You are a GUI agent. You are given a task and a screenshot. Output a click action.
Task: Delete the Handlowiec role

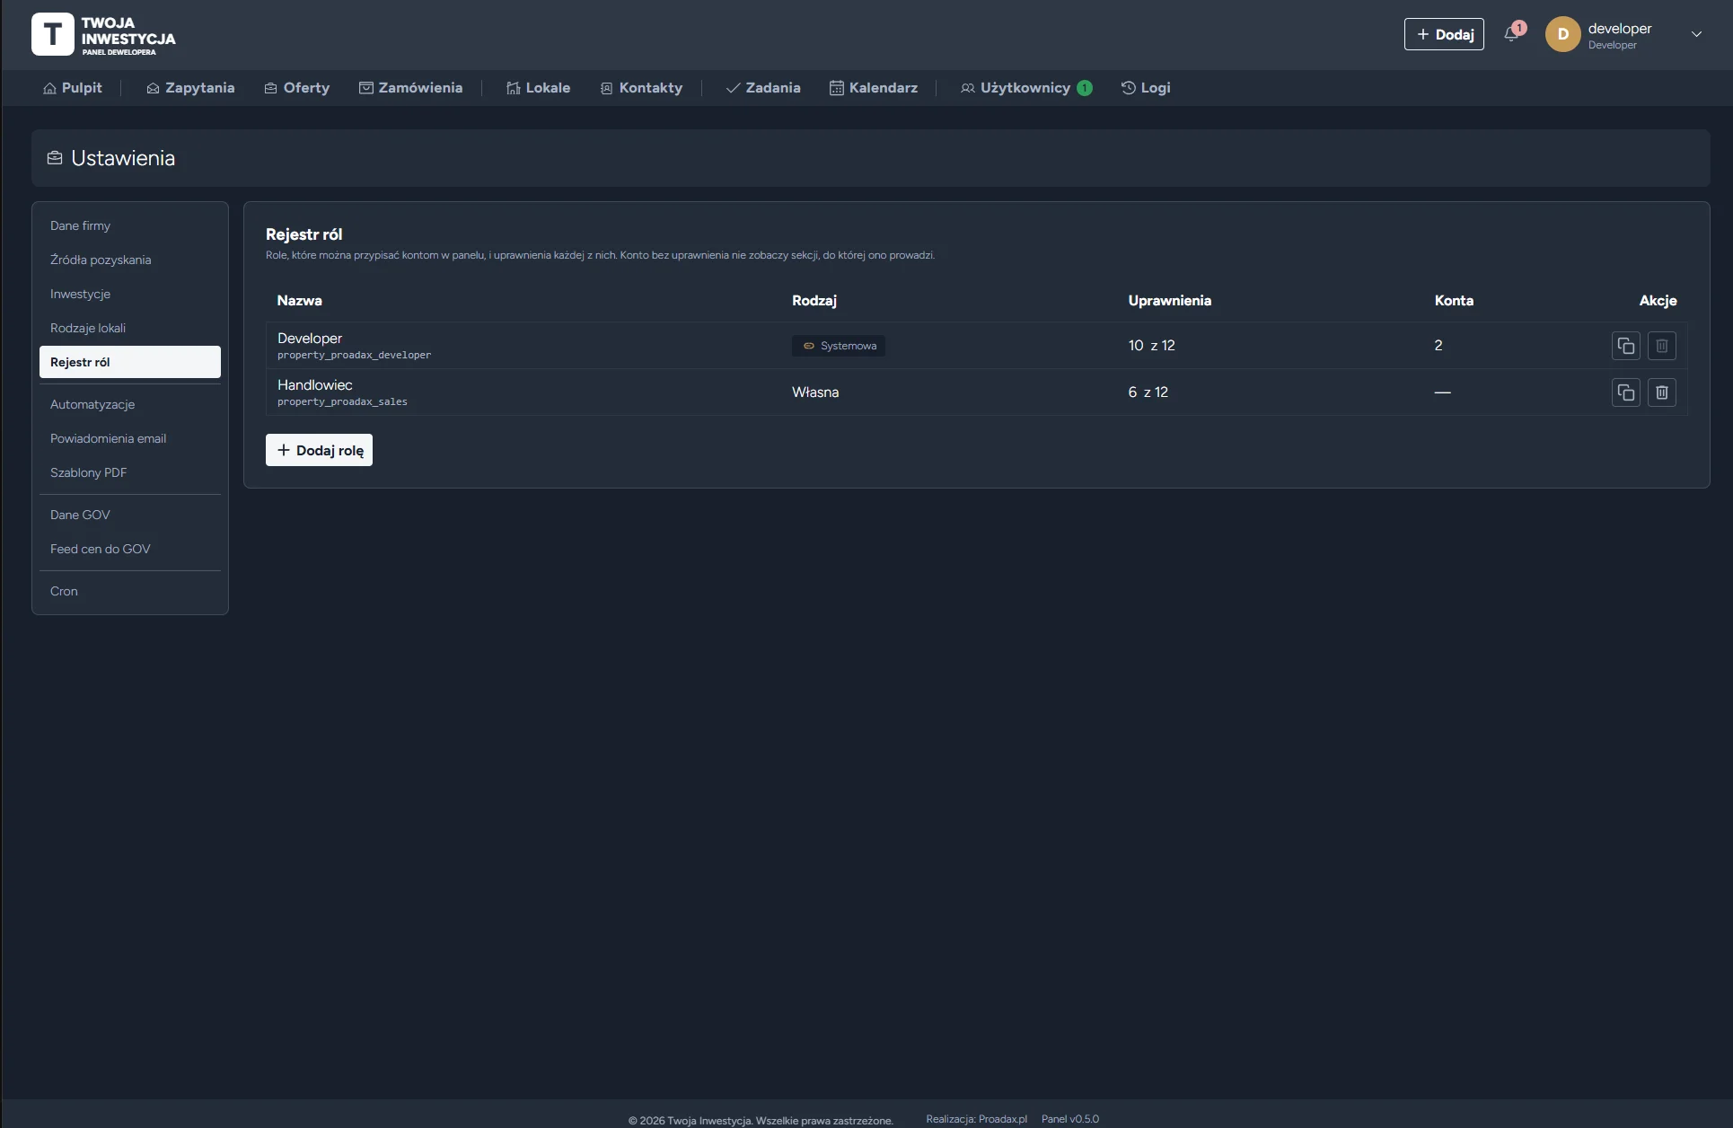pyautogui.click(x=1662, y=392)
